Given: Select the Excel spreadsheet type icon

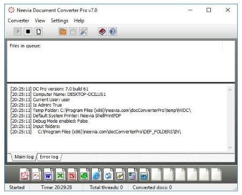Looking at the screenshot, I should click(x=60, y=174).
